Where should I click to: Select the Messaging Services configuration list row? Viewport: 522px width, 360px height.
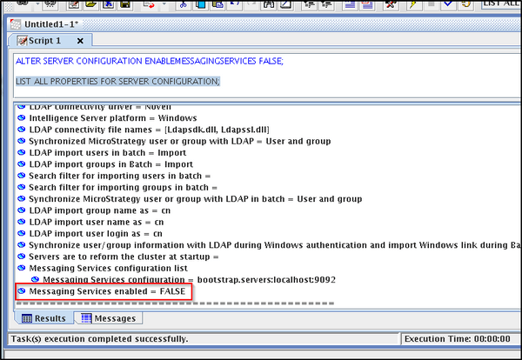pyautogui.click(x=110, y=269)
